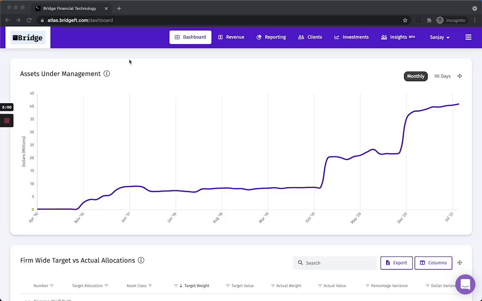
Task: Go to the Revenue tab
Action: (231, 37)
